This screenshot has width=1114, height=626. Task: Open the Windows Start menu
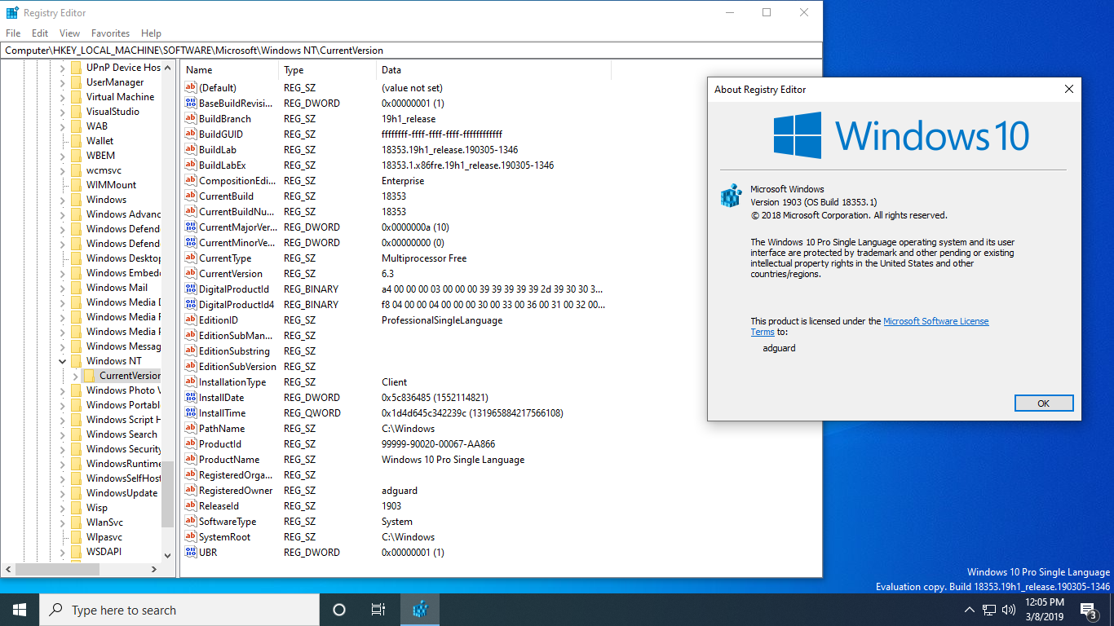point(20,610)
